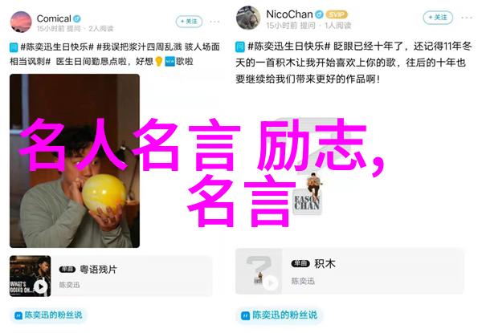482x333 pixels.
Task: Open Comical's profile avatar
Action: [x=21, y=22]
